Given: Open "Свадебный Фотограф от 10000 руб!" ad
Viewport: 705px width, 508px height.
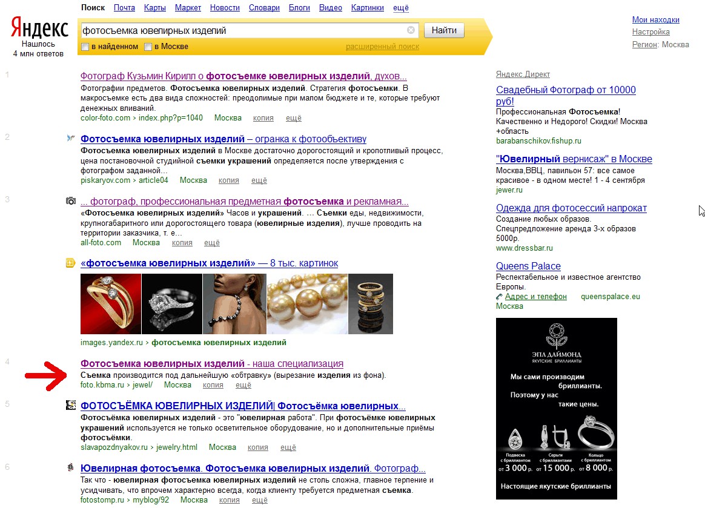Looking at the screenshot, I should (x=566, y=95).
